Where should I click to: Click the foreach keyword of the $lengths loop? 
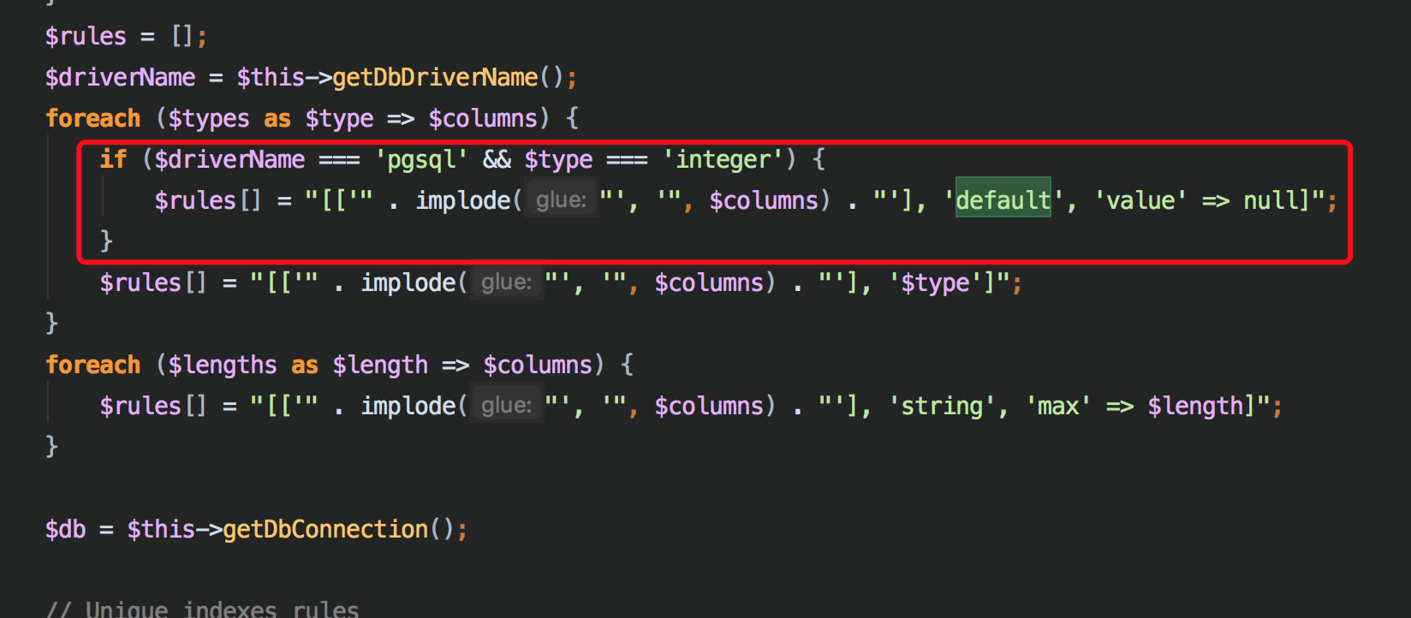point(92,365)
